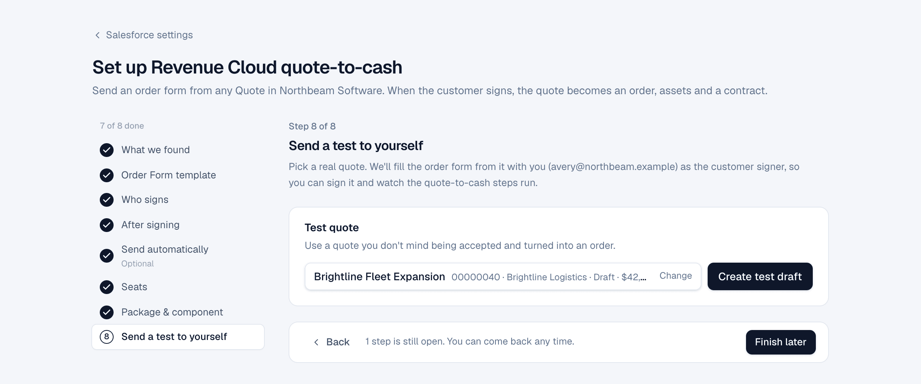Click the chevron arrow next to Back
The height and width of the screenshot is (384, 921).
tap(316, 342)
